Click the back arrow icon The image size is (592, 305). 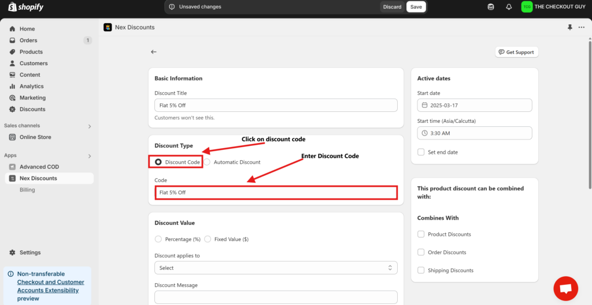point(154,52)
